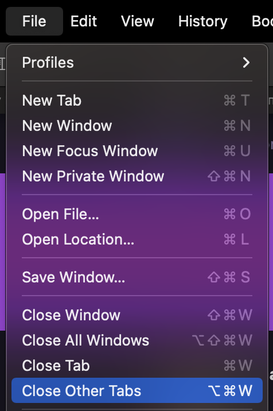Open the partially visible Bookmarks menu

tap(262, 21)
